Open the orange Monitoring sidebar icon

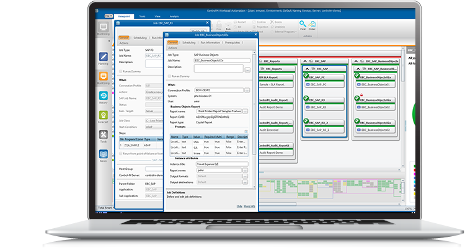103,76
